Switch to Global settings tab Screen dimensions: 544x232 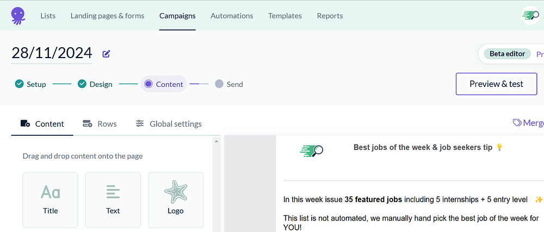pyautogui.click(x=169, y=124)
